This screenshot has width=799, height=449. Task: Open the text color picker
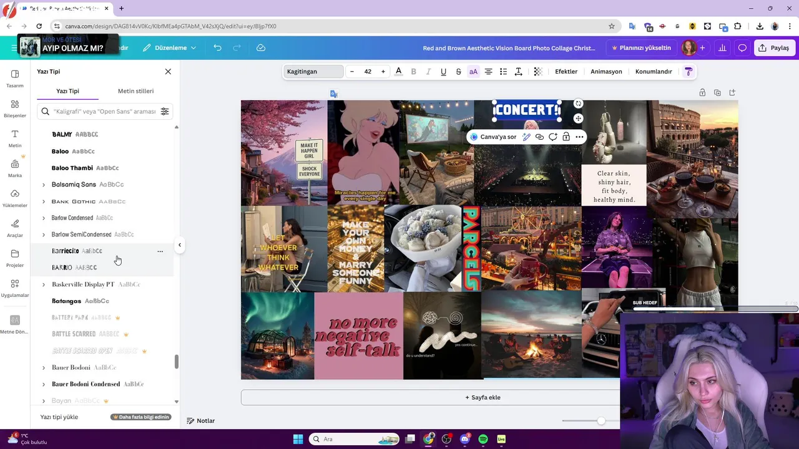coord(398,72)
